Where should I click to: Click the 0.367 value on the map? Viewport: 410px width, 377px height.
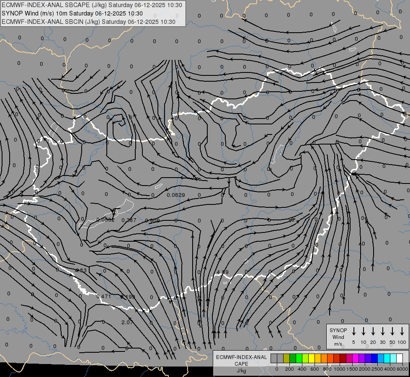click(129, 220)
